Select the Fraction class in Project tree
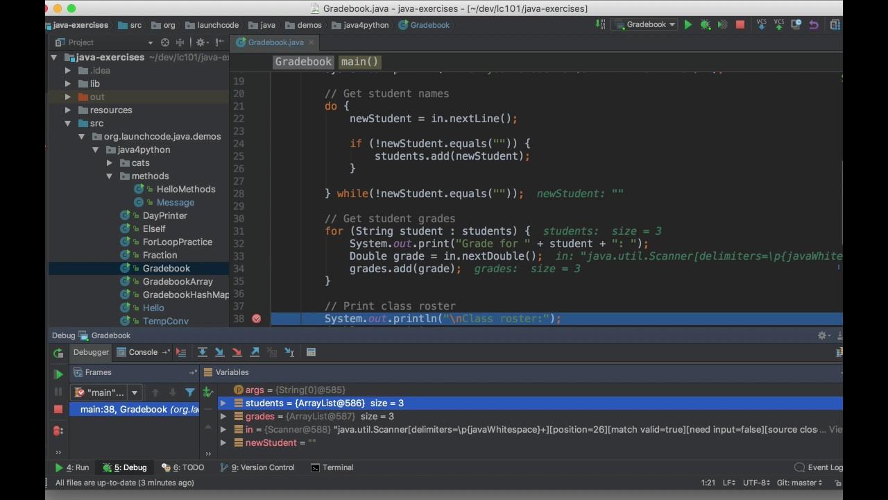888x500 pixels. (160, 255)
